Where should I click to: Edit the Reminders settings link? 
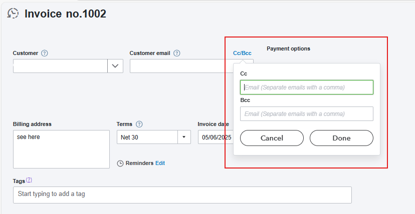point(160,163)
